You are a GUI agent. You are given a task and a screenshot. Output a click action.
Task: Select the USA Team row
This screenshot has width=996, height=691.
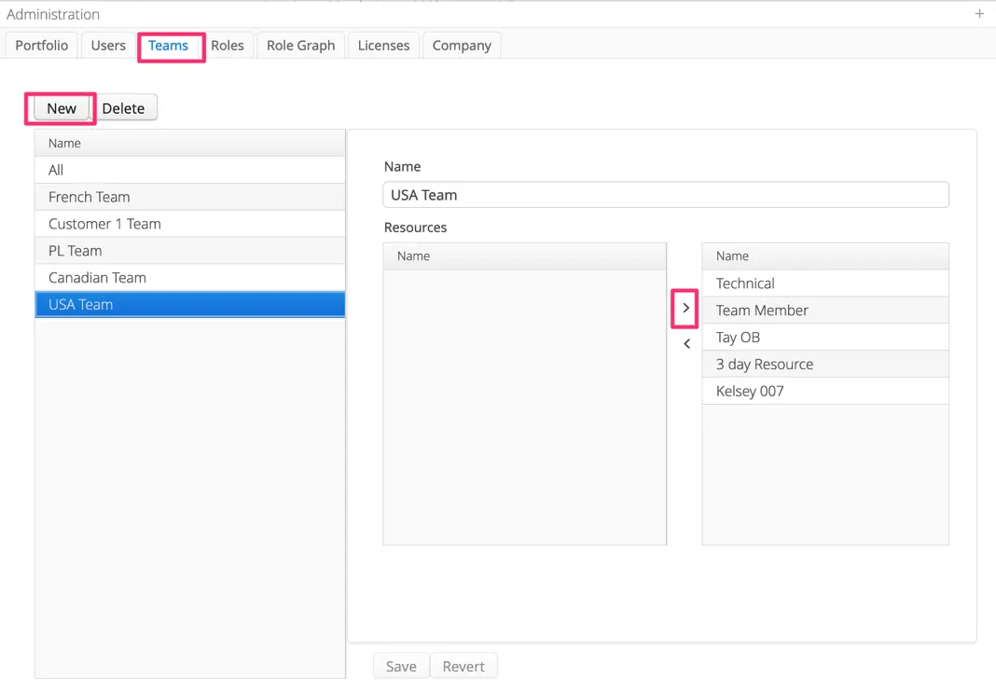coord(190,304)
